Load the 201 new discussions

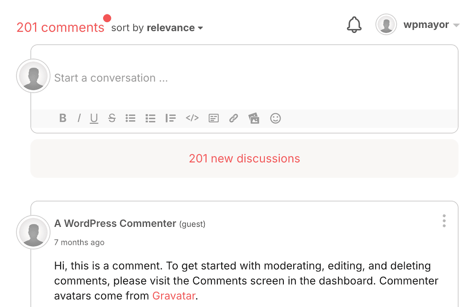click(x=244, y=159)
